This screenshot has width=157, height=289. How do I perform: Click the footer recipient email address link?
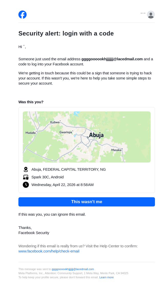73,269
